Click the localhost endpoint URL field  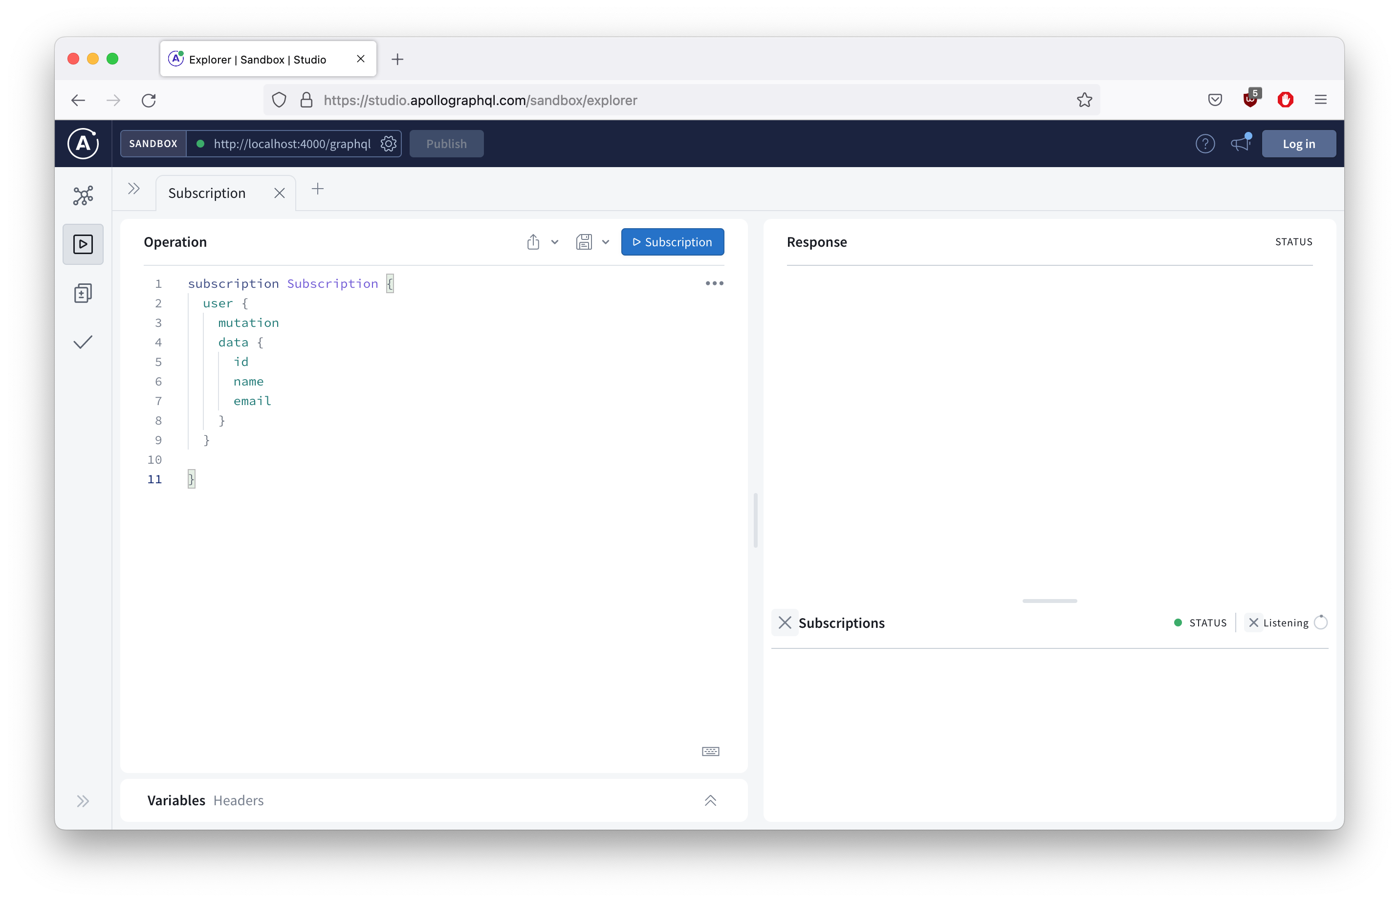point(292,144)
